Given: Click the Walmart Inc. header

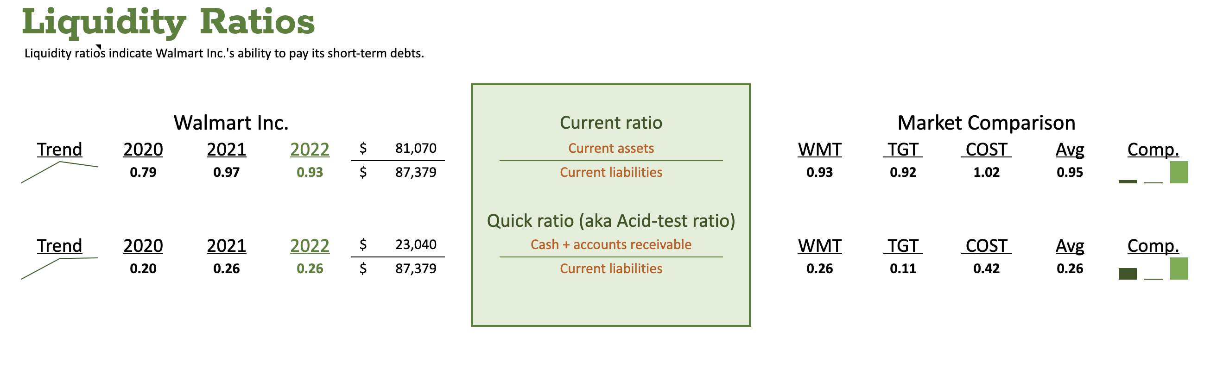Looking at the screenshot, I should click(231, 123).
